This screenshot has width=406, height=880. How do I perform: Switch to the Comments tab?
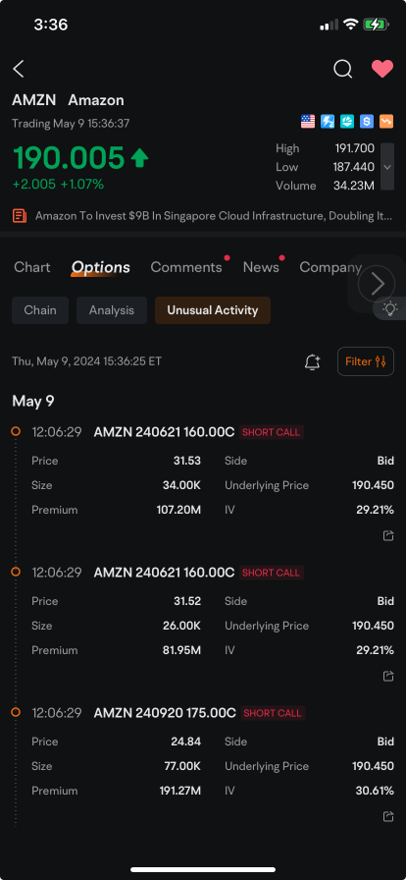coord(186,267)
